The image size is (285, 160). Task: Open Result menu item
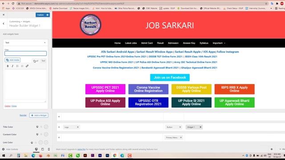coord(160,43)
